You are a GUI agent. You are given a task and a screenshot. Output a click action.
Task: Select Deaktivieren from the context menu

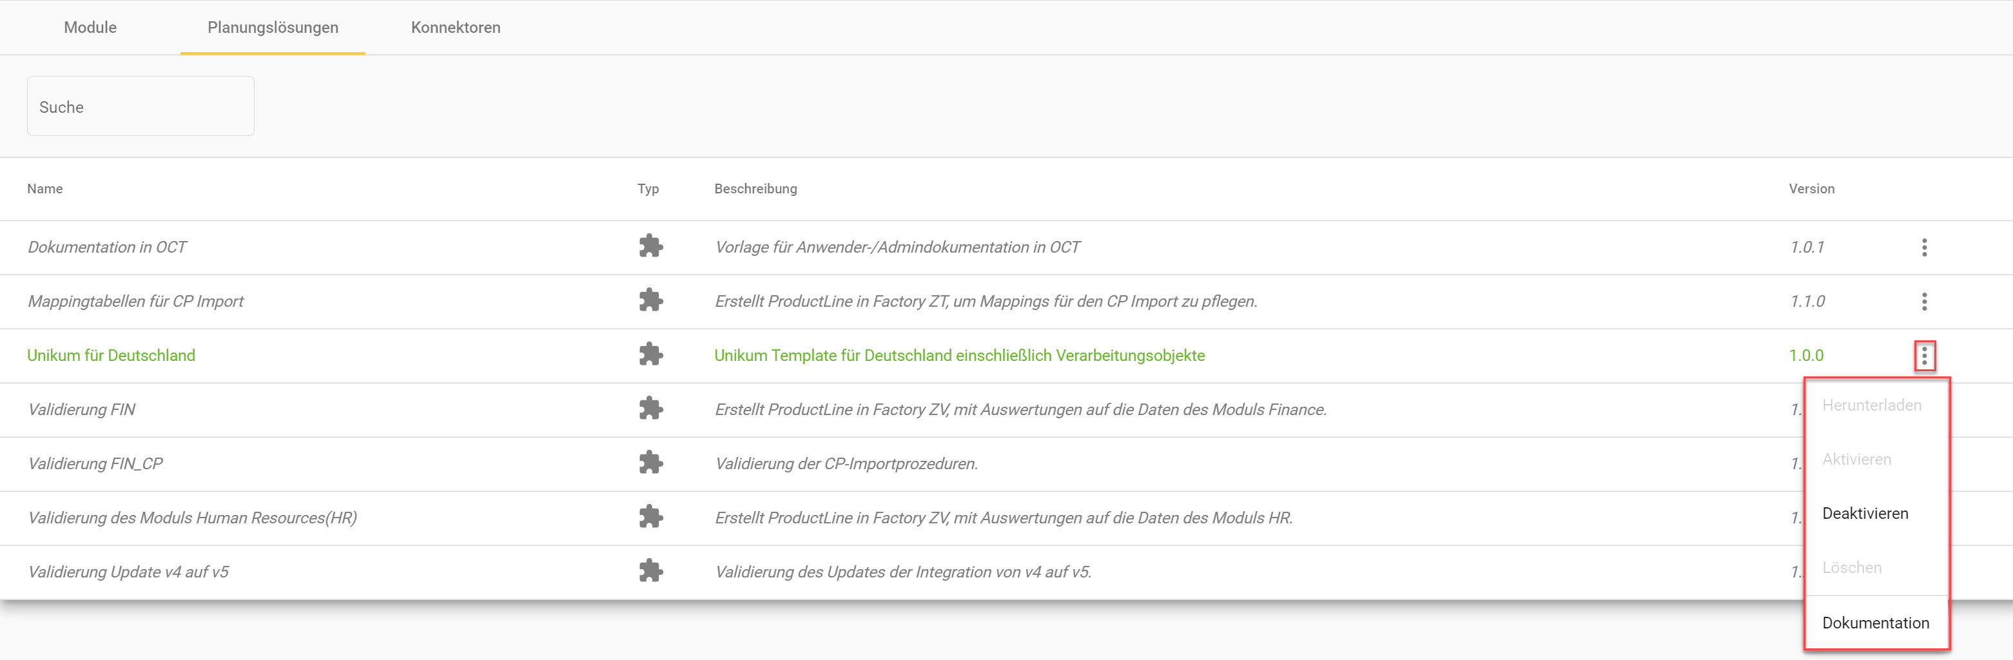(x=1865, y=513)
